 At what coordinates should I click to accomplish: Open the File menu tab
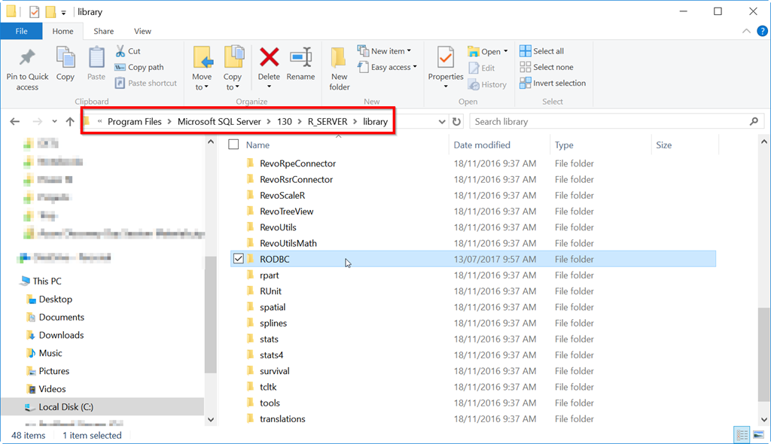(x=21, y=31)
